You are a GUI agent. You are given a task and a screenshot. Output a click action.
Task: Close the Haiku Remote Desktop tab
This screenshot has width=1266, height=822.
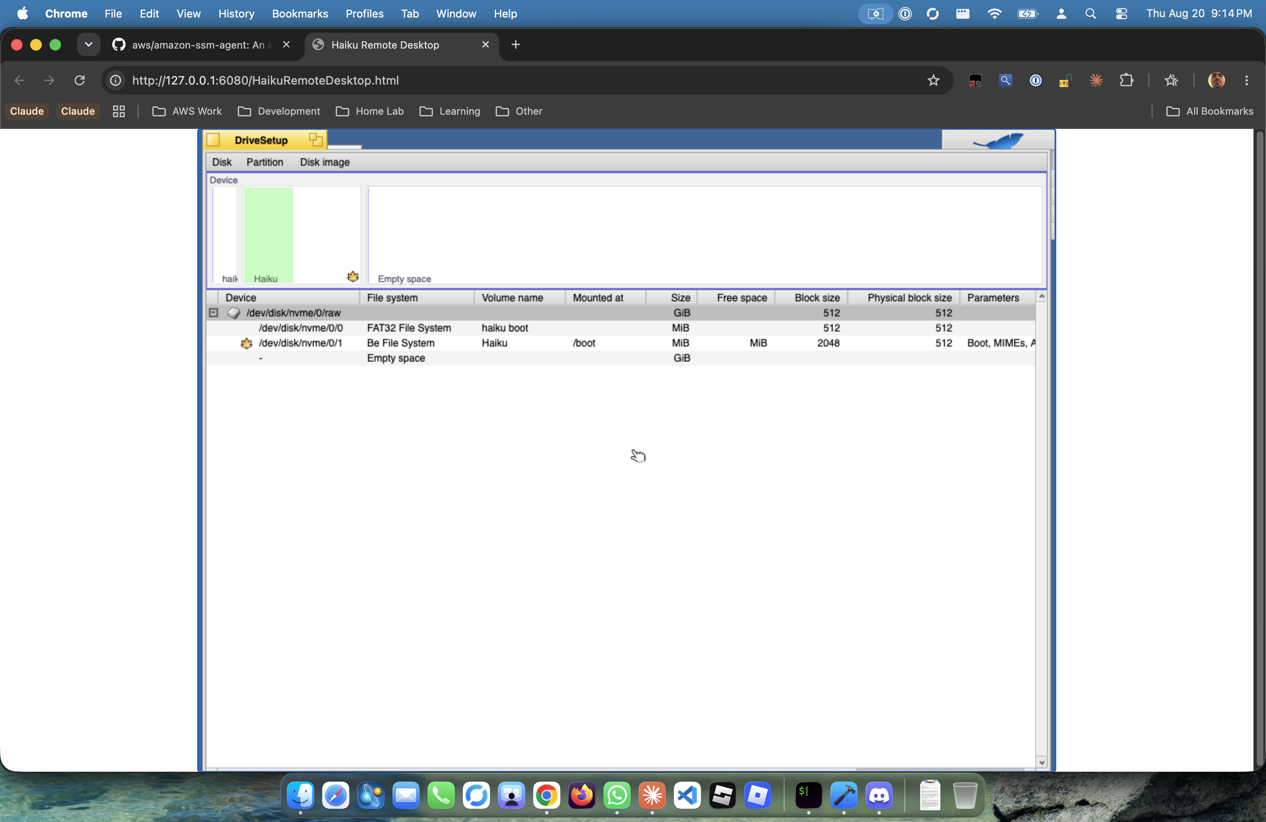click(x=485, y=45)
